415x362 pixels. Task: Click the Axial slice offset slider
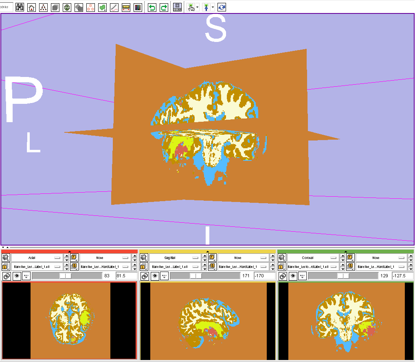pyautogui.click(x=65, y=276)
